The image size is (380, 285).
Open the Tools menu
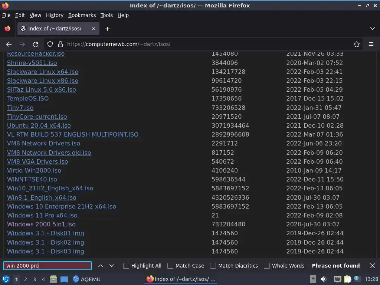(x=107, y=15)
